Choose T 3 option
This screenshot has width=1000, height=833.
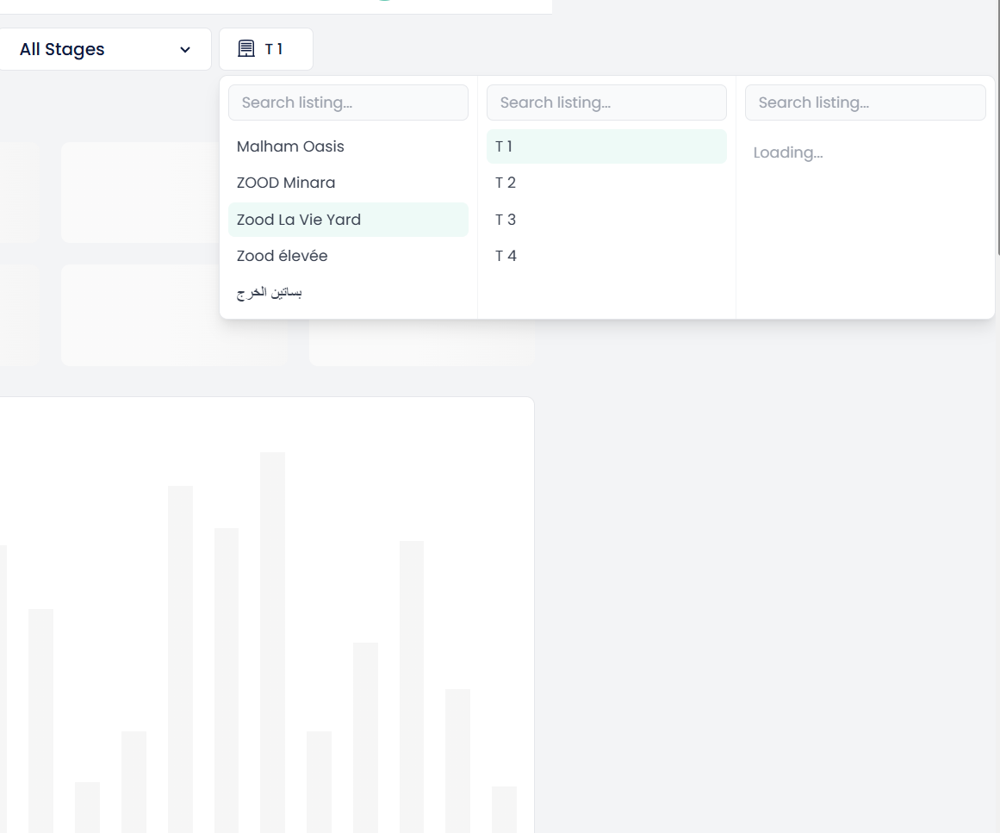point(606,220)
